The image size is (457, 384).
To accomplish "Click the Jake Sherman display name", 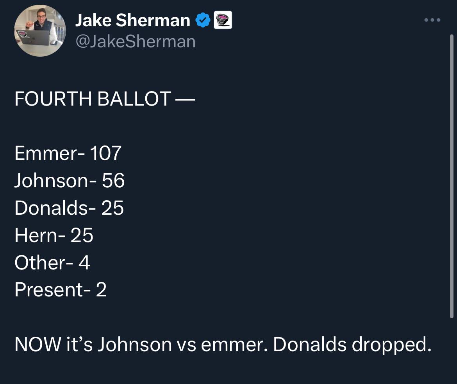I will 133,20.
